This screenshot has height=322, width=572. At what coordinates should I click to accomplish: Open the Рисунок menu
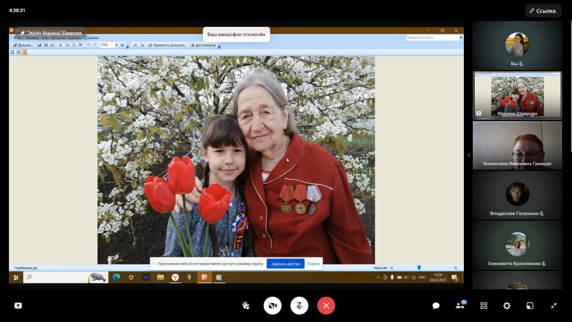coord(58,38)
